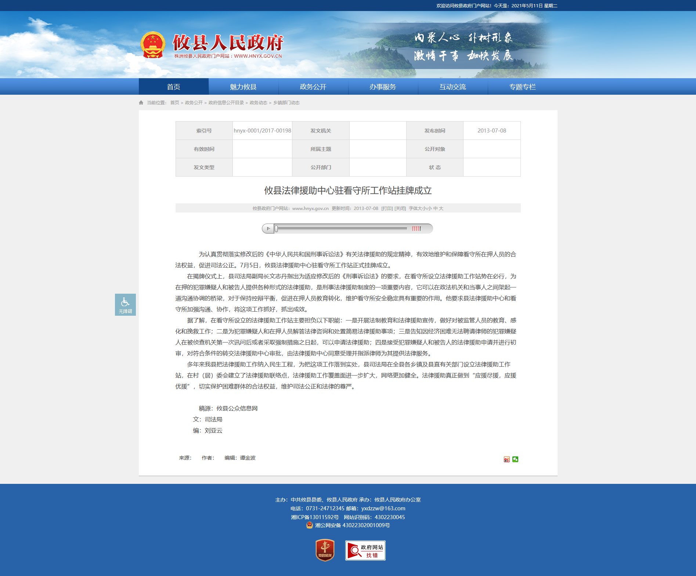Image resolution: width=696 pixels, height=576 pixels.
Task: Open the 党政机关 badge icon
Action: coord(325,550)
